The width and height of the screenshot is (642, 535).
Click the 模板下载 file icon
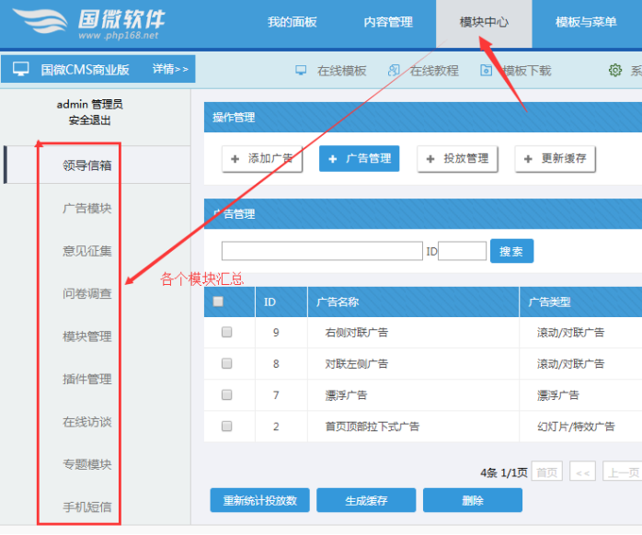pyautogui.click(x=486, y=70)
